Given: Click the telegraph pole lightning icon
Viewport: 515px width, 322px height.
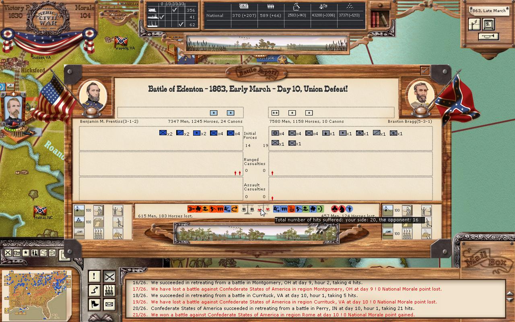Looking at the screenshot, I should (474, 25).
